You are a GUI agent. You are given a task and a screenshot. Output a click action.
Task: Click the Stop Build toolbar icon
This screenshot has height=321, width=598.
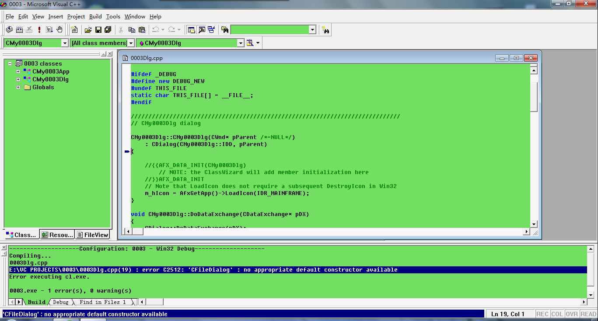click(29, 30)
